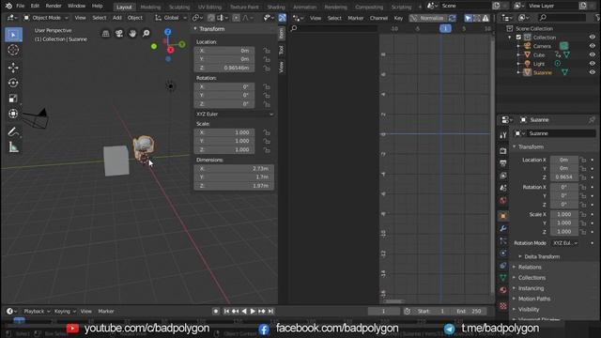Select the Move tool

coord(13,68)
